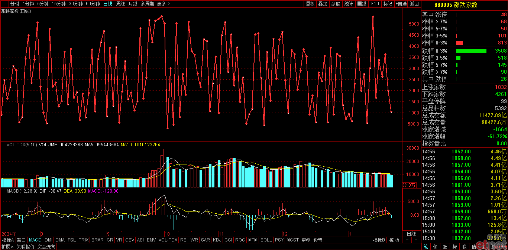Click the 标记 mark button
This screenshot has width=508, height=250.
click(x=388, y=4)
